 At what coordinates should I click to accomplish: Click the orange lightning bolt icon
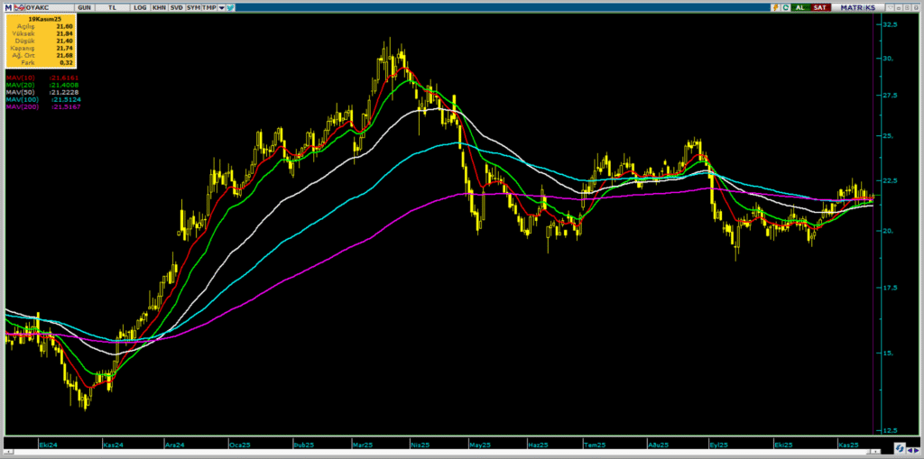(774, 7)
